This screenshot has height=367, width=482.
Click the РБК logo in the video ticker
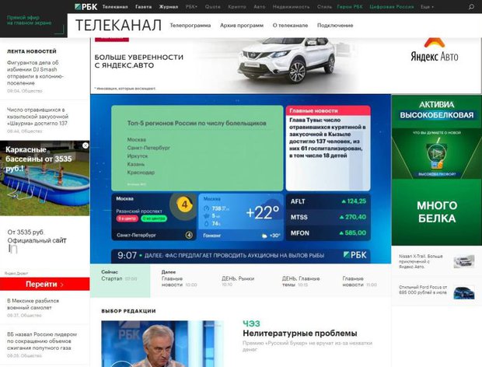355,255
